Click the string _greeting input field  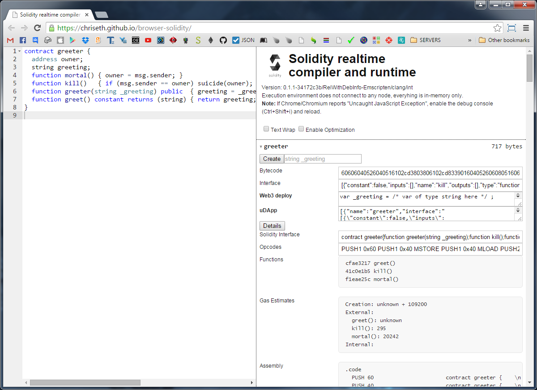tap(323, 159)
